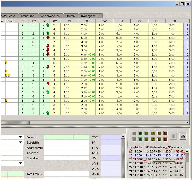Viewport: 192px width, 180px height.
Task: Click yellow card icon in SA 7,66 row
Action: (x=7, y=71)
